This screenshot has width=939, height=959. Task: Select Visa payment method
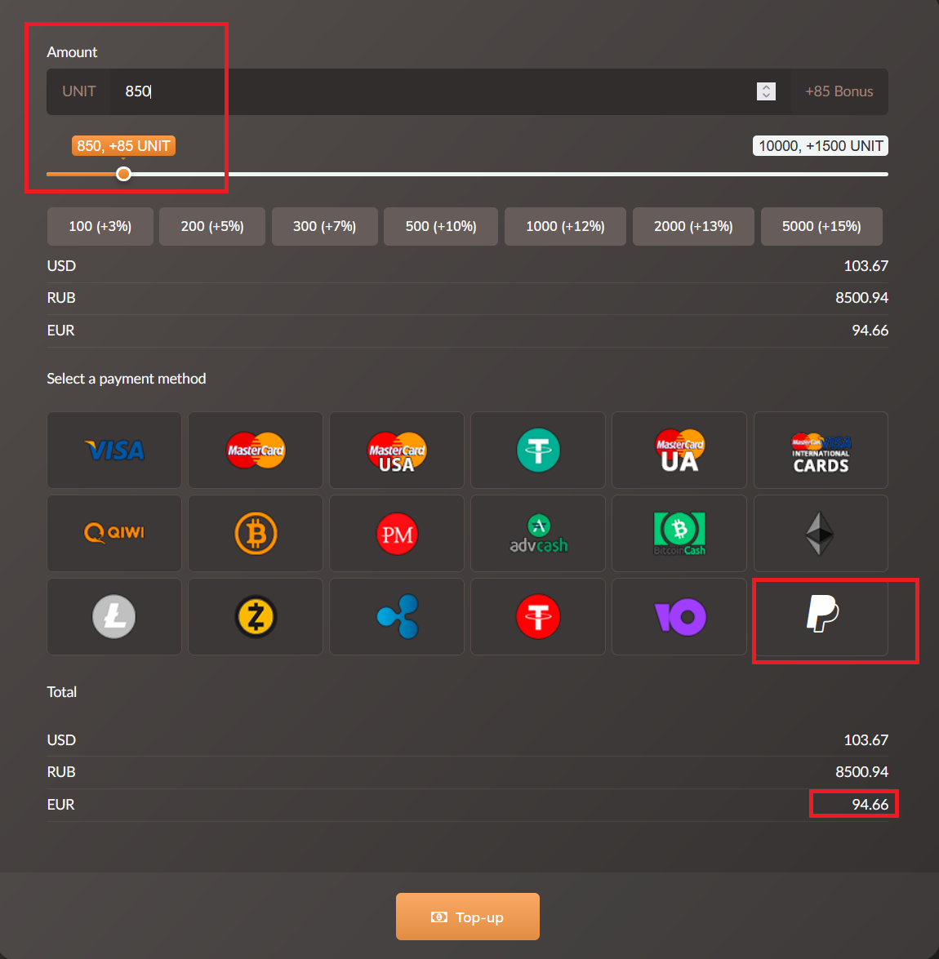(114, 450)
